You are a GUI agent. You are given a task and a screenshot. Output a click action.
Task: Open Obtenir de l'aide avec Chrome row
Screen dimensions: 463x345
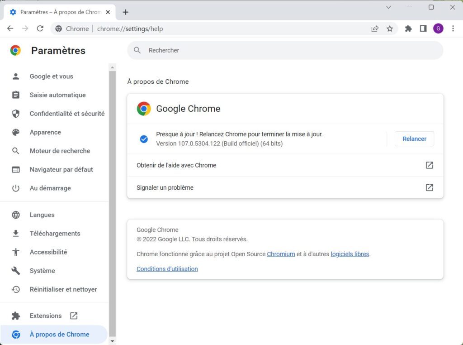point(285,165)
